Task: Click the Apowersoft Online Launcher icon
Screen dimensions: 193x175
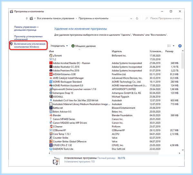Action: tap(51, 89)
